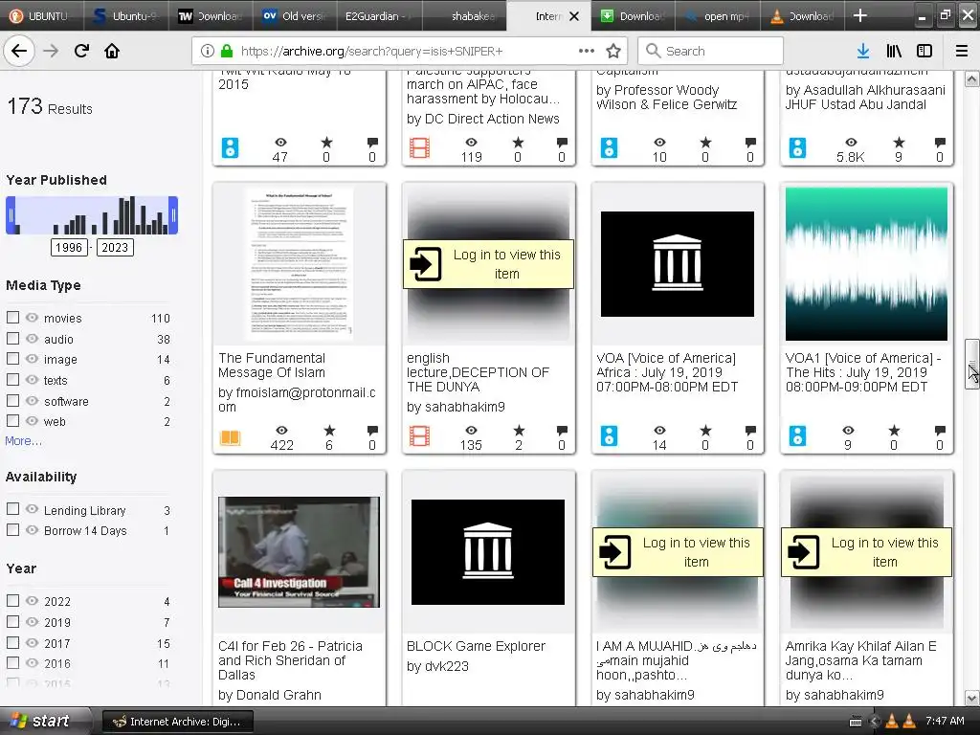980x735 pixels.
Task: Click the reviews bubble on VOA1 The Hits card
Action: tap(940, 430)
